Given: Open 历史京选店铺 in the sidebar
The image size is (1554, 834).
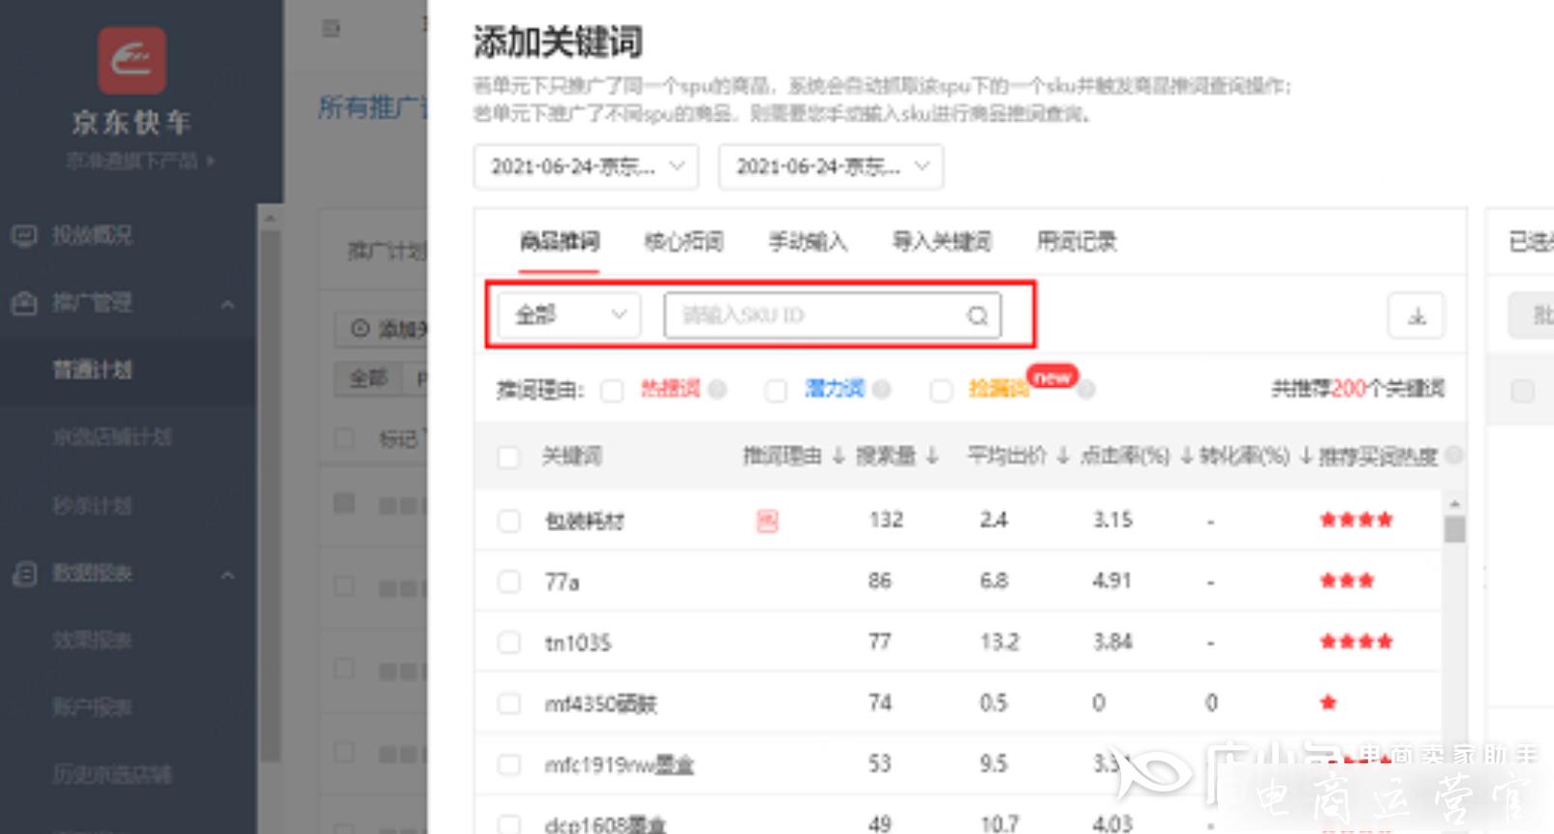Looking at the screenshot, I should (x=112, y=774).
